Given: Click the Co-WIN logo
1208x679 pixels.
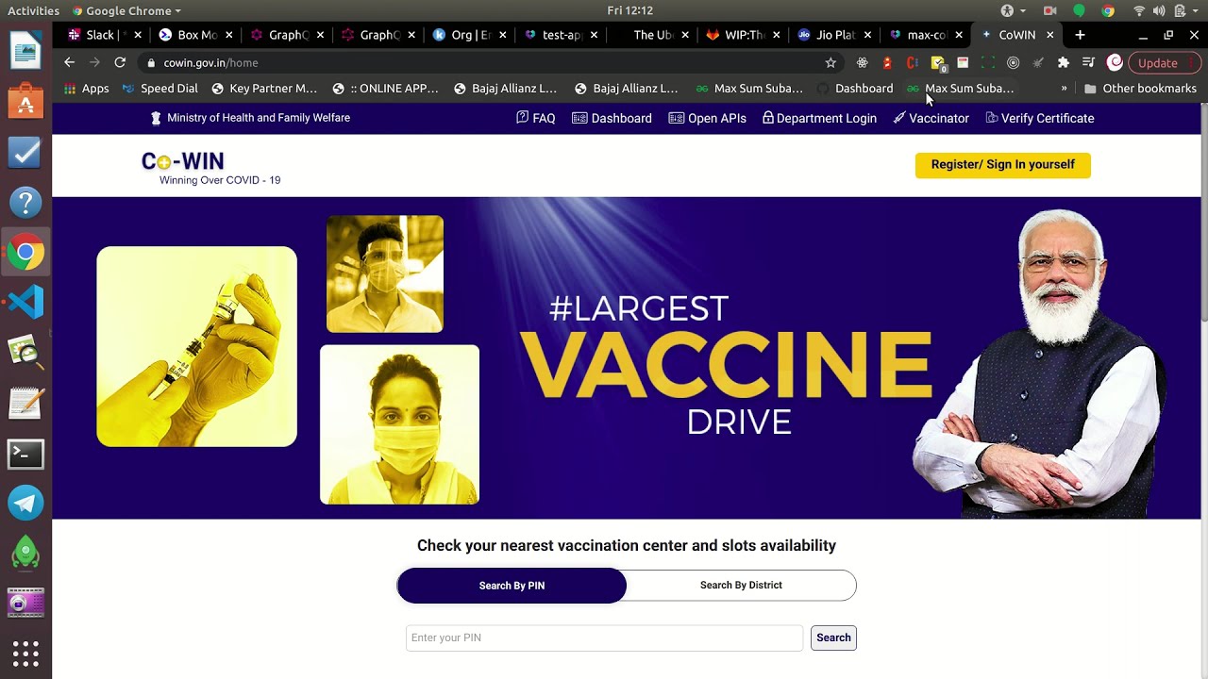Looking at the screenshot, I should pos(210,168).
